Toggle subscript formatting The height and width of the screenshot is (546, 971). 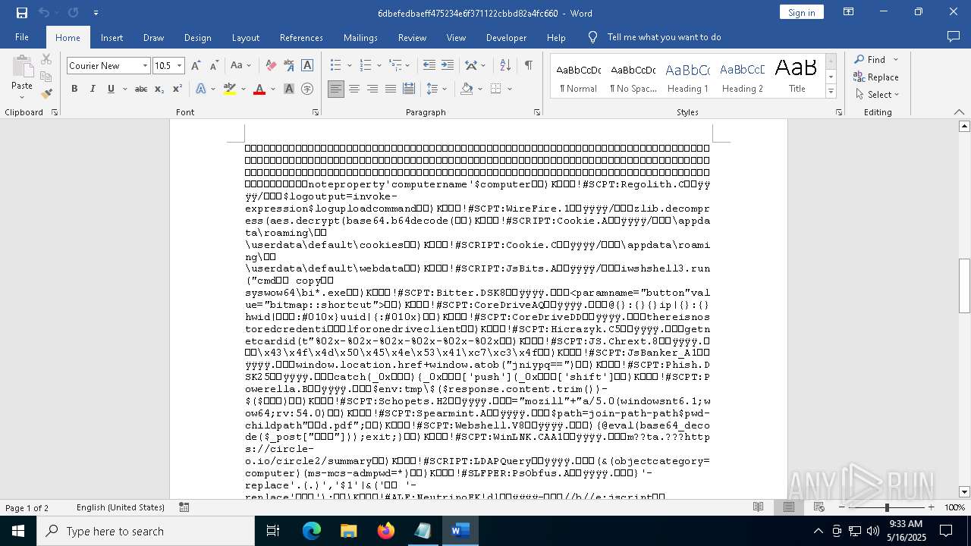pos(159,89)
